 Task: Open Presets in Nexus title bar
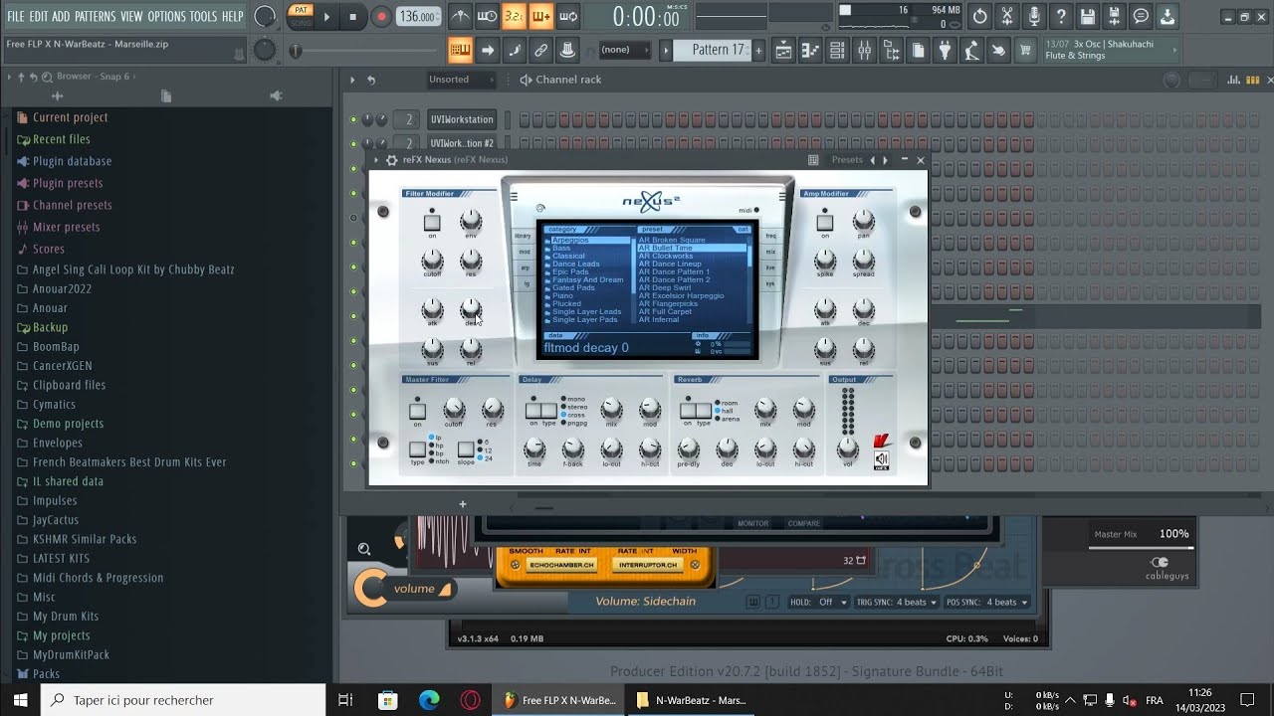click(x=847, y=160)
